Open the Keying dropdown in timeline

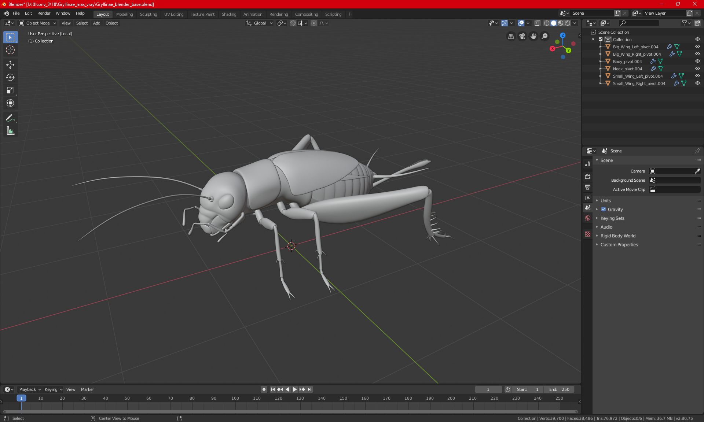pyautogui.click(x=54, y=389)
